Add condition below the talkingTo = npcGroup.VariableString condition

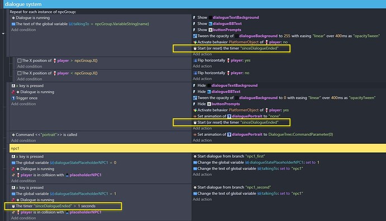click(x=23, y=30)
